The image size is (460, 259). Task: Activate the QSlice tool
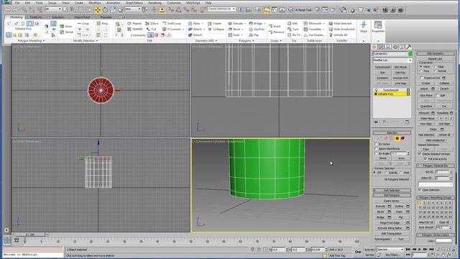(152, 23)
